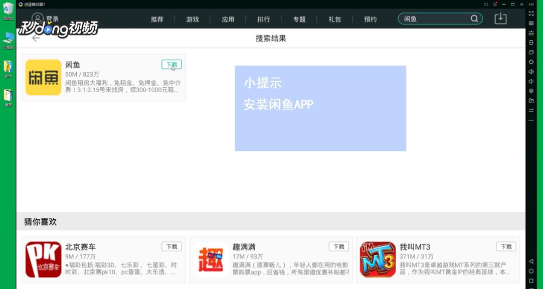
Task: Focus the search box containing 闲鱼
Action: coord(440,19)
